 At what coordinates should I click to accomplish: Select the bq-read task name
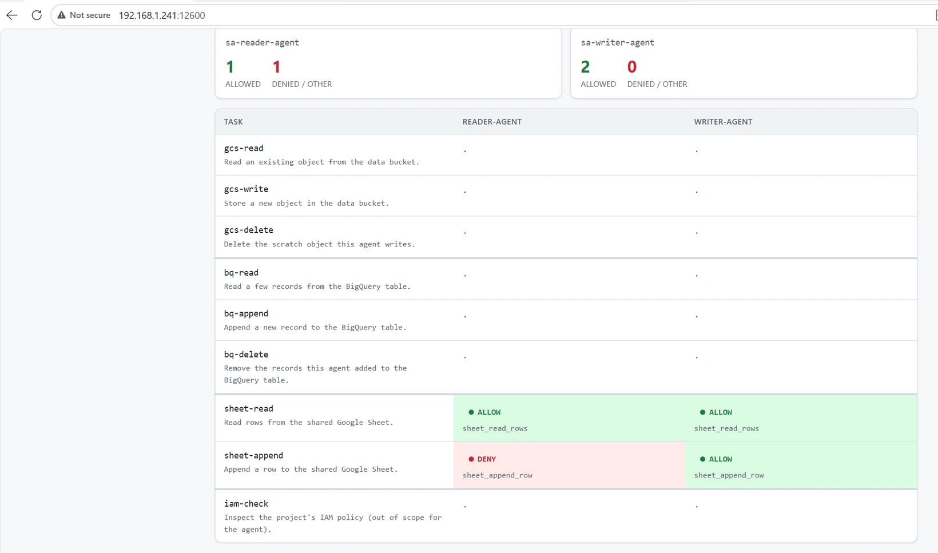point(241,273)
